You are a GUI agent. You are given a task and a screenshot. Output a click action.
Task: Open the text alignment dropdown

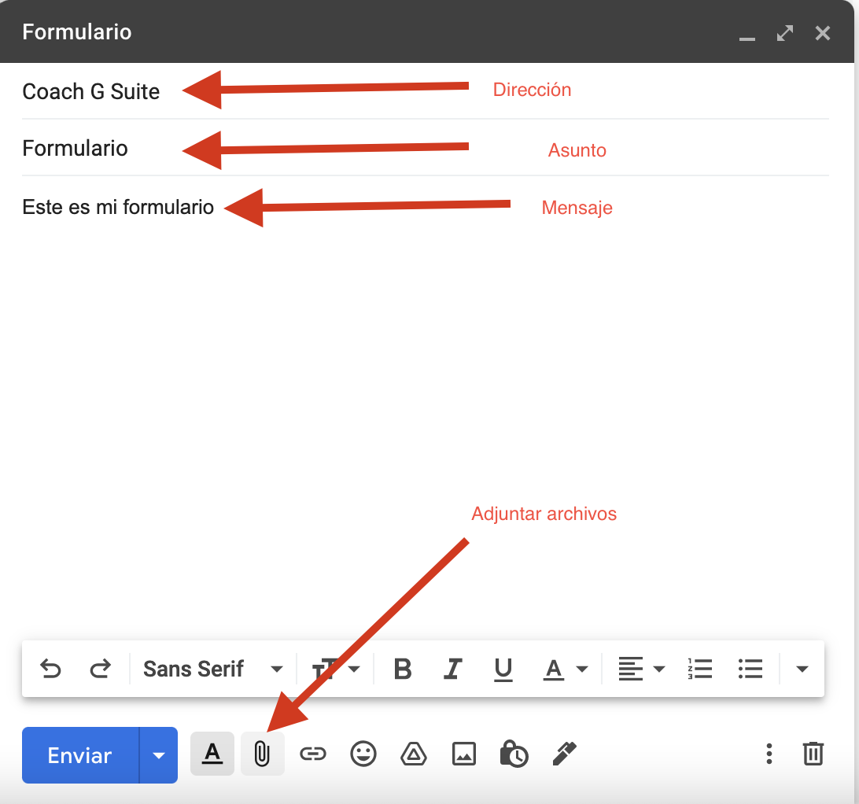tap(642, 669)
